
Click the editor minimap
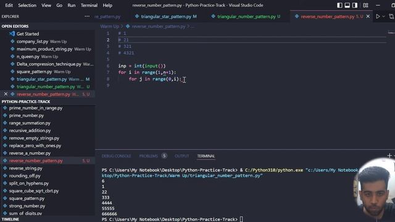(391, 33)
